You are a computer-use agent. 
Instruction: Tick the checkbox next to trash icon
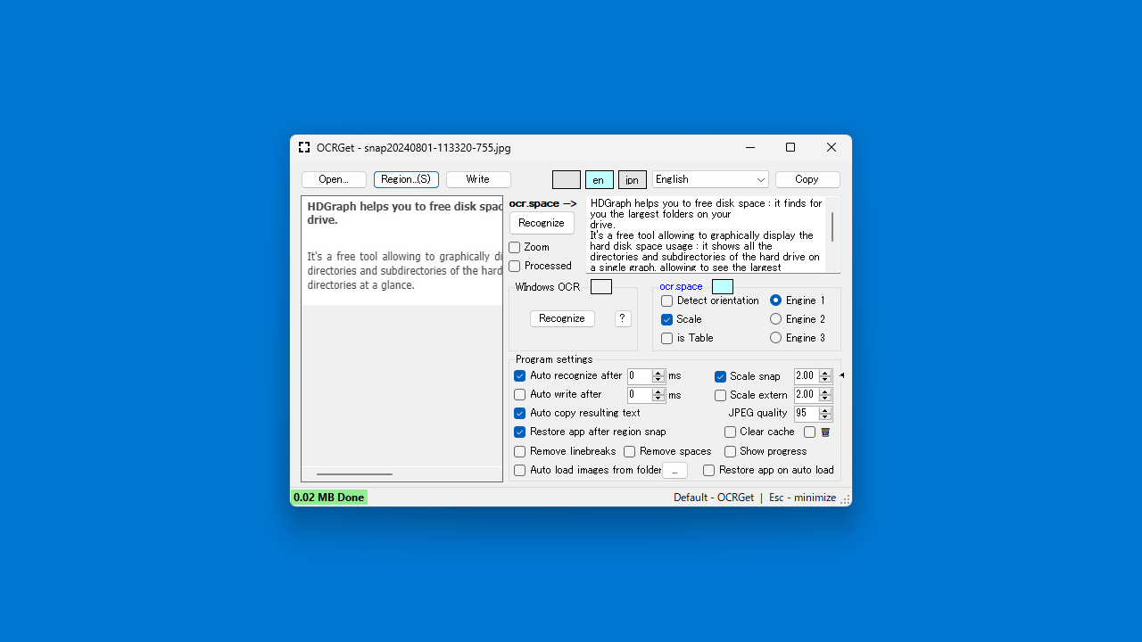[x=810, y=432]
